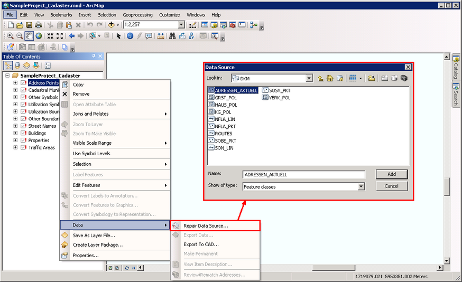The image size is (462, 282).
Task: Open the Editor Toolbar icon
Action: coord(193,25)
